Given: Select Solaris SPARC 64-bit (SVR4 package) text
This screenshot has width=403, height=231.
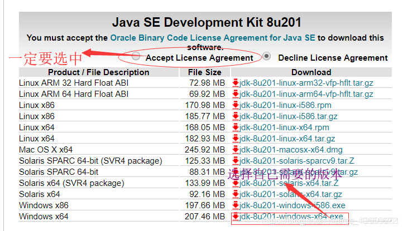Looking at the screenshot, I should 90,161.
